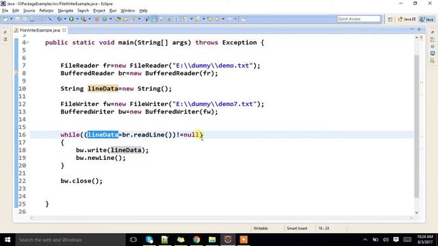438x246 pixels.
Task: Click second icon in left trim stack
Action: (x=5, y=40)
